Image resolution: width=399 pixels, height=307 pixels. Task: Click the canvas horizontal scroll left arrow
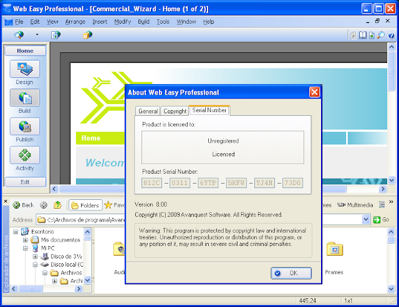[x=54, y=189]
